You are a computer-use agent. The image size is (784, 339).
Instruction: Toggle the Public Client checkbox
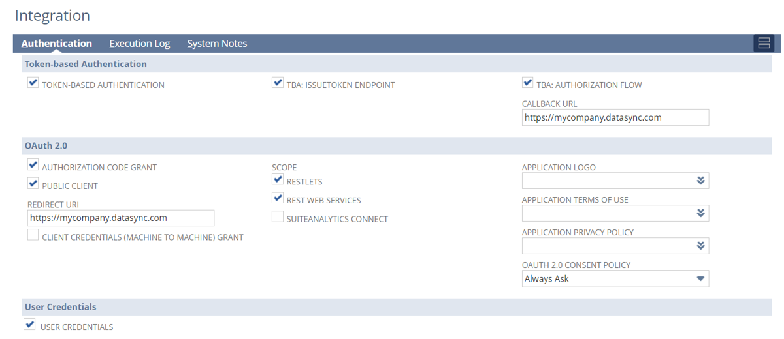click(33, 184)
